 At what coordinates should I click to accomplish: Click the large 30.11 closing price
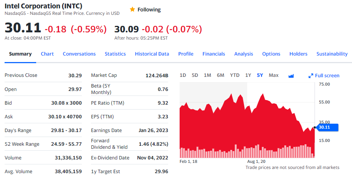tap(23, 28)
